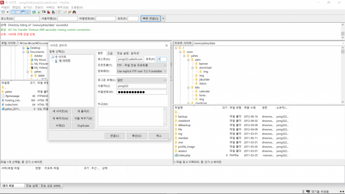This screenshot has width=345, height=194.
Task: Click the reconnect to last server icon
Action: 53,12
